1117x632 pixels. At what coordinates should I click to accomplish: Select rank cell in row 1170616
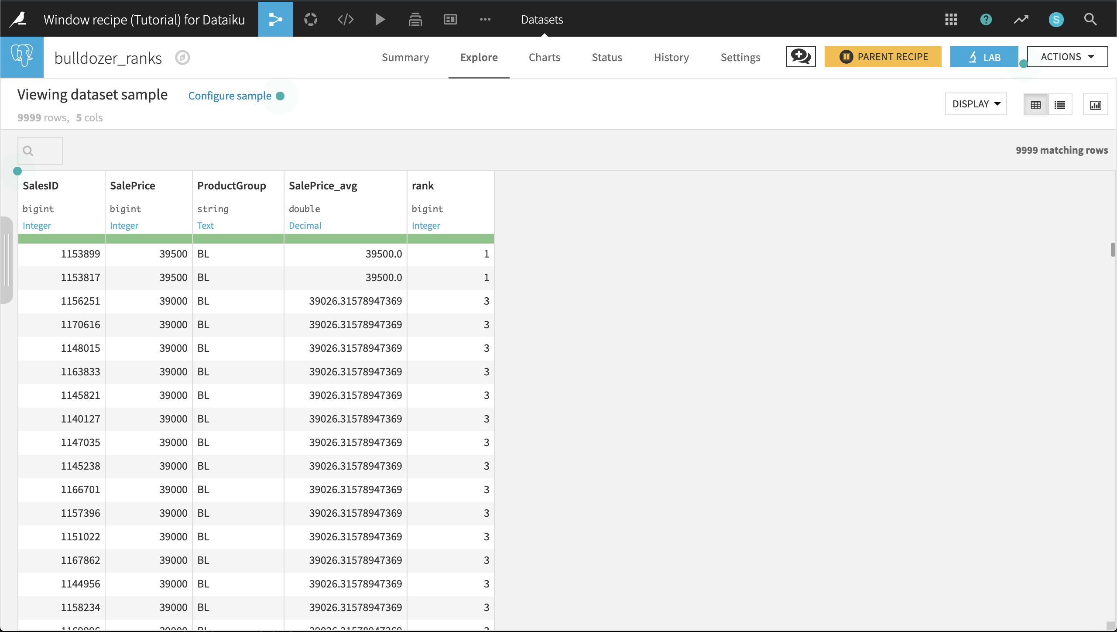click(x=451, y=325)
